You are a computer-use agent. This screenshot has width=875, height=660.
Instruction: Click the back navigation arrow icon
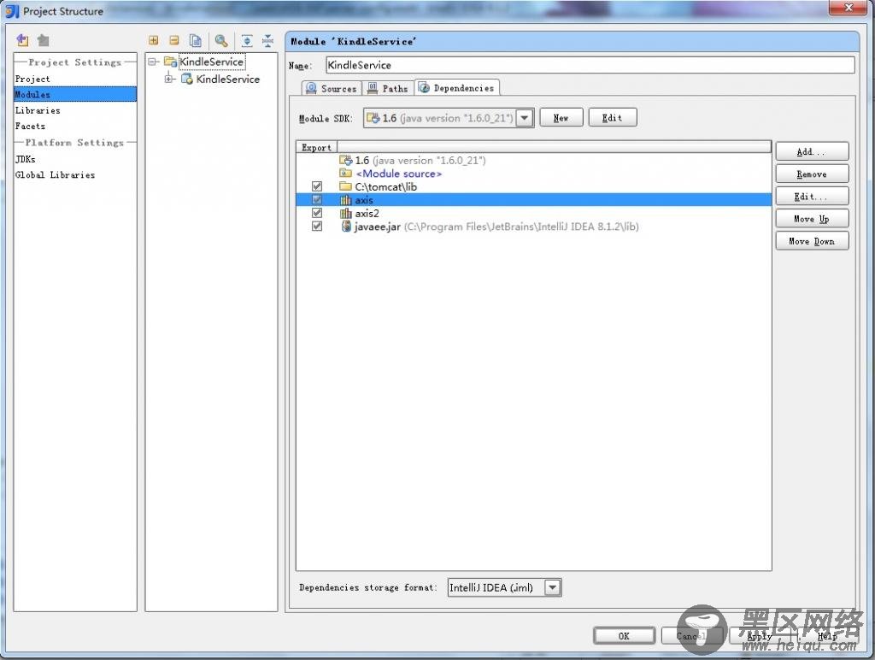22,40
